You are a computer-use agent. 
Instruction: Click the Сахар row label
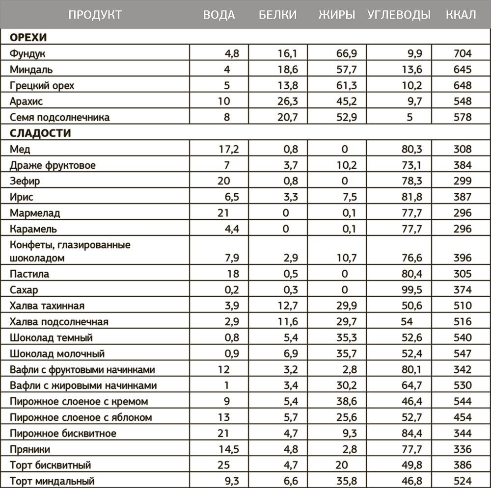point(24,290)
